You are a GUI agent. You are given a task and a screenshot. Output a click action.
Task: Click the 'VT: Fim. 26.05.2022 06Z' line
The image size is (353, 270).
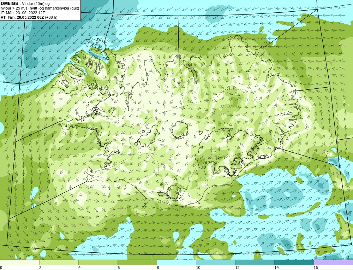(22, 17)
